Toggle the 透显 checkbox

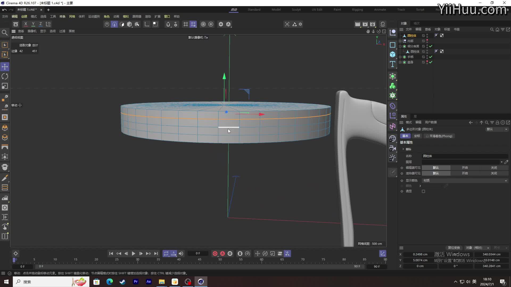coord(423,191)
